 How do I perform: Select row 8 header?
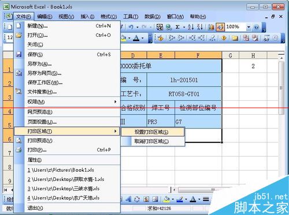[x=8, y=164]
